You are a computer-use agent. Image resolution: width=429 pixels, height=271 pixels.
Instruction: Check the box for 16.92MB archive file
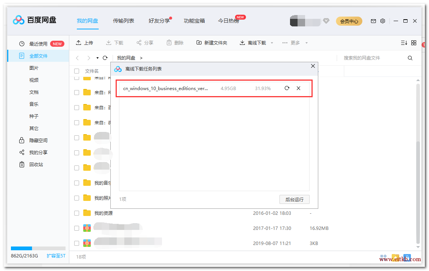76,228
